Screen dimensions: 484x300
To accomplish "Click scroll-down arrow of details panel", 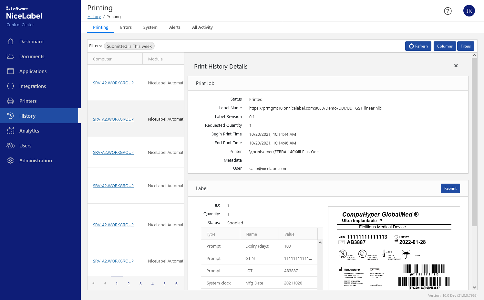I will (x=474, y=287).
